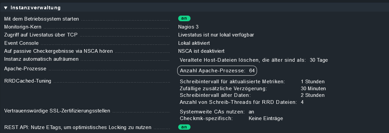Open the Event Console setting
Image resolution: width=389 pixels, height=133 pixels.
click(x=22, y=43)
